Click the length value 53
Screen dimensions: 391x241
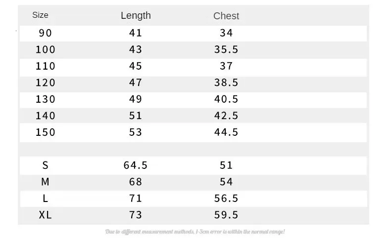[136, 132]
